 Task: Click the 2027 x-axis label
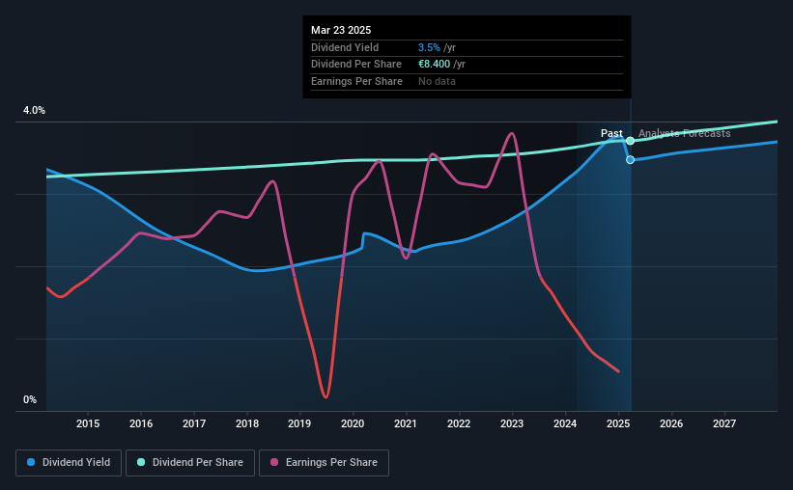pyautogui.click(x=724, y=423)
